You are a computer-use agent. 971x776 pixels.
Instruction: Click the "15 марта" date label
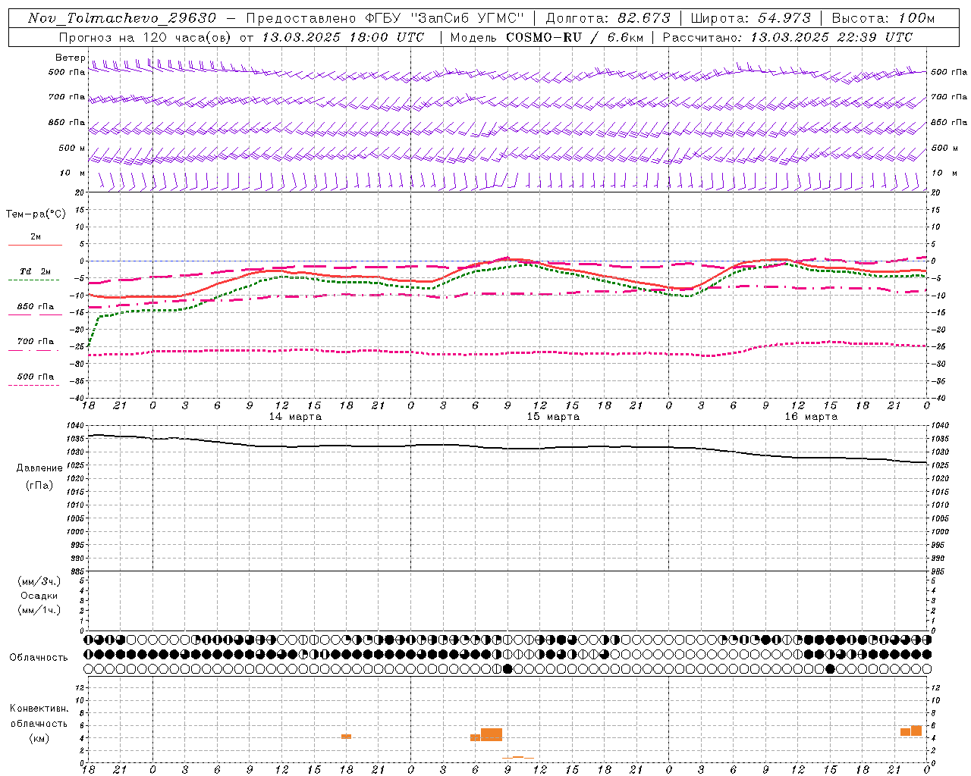(x=553, y=417)
